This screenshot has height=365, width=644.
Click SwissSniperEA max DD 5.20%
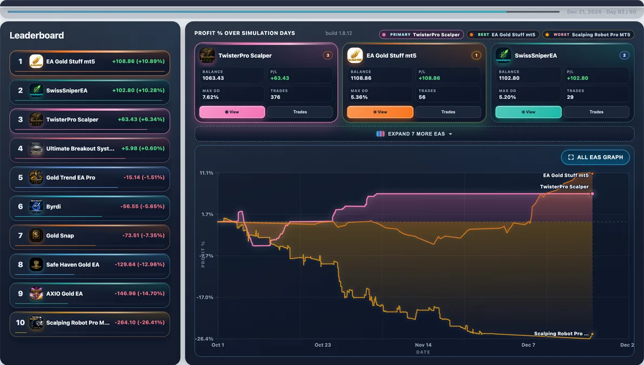[x=507, y=97]
